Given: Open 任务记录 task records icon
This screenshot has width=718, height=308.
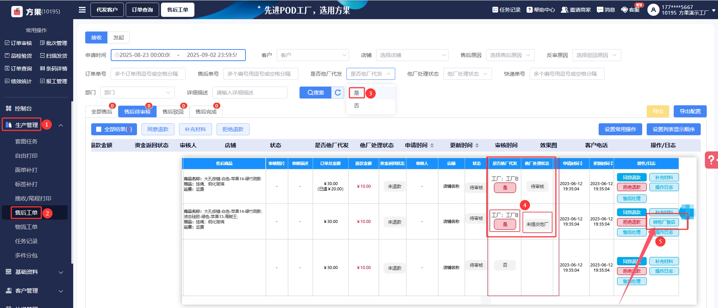Looking at the screenshot, I should 495,10.
